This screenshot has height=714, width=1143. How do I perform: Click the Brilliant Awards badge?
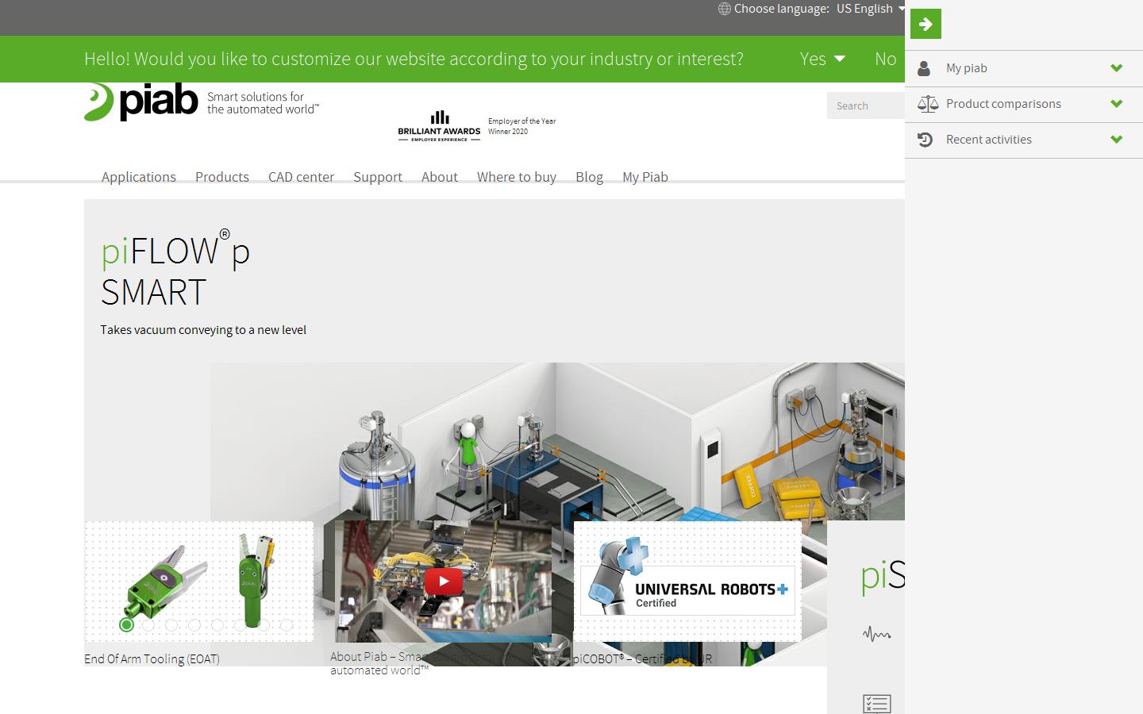pyautogui.click(x=476, y=126)
